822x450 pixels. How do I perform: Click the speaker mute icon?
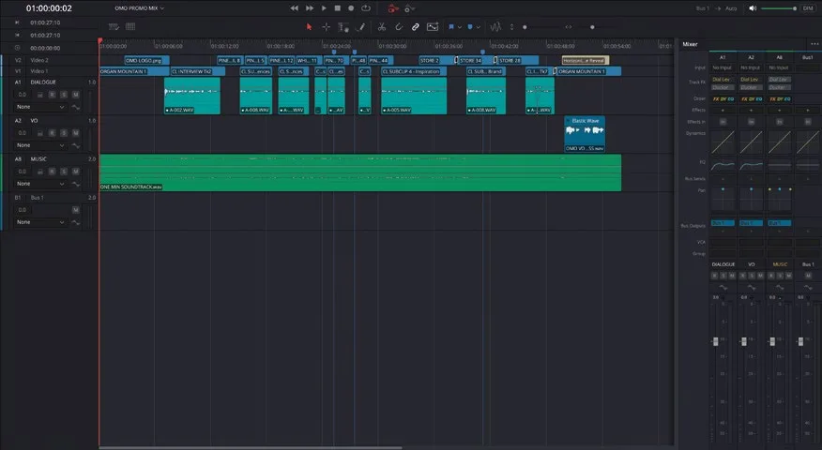753,8
